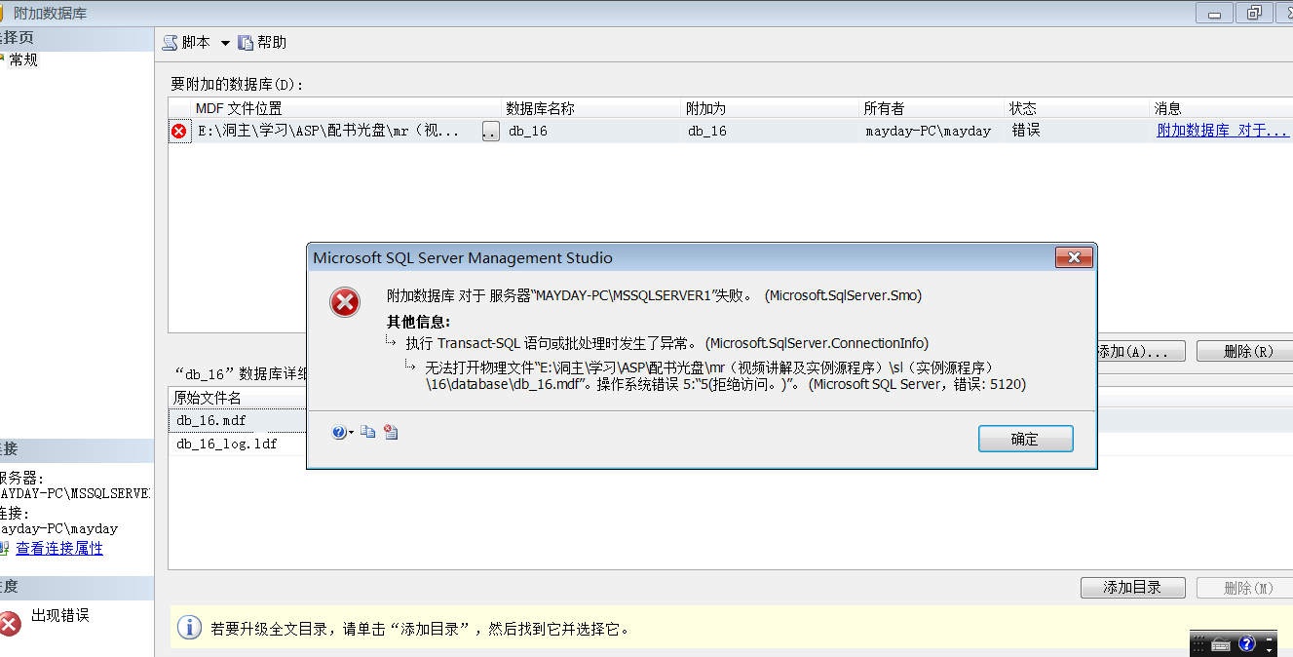Expand the 脚本 dropdown arrow
1293x657 pixels.
[x=225, y=43]
